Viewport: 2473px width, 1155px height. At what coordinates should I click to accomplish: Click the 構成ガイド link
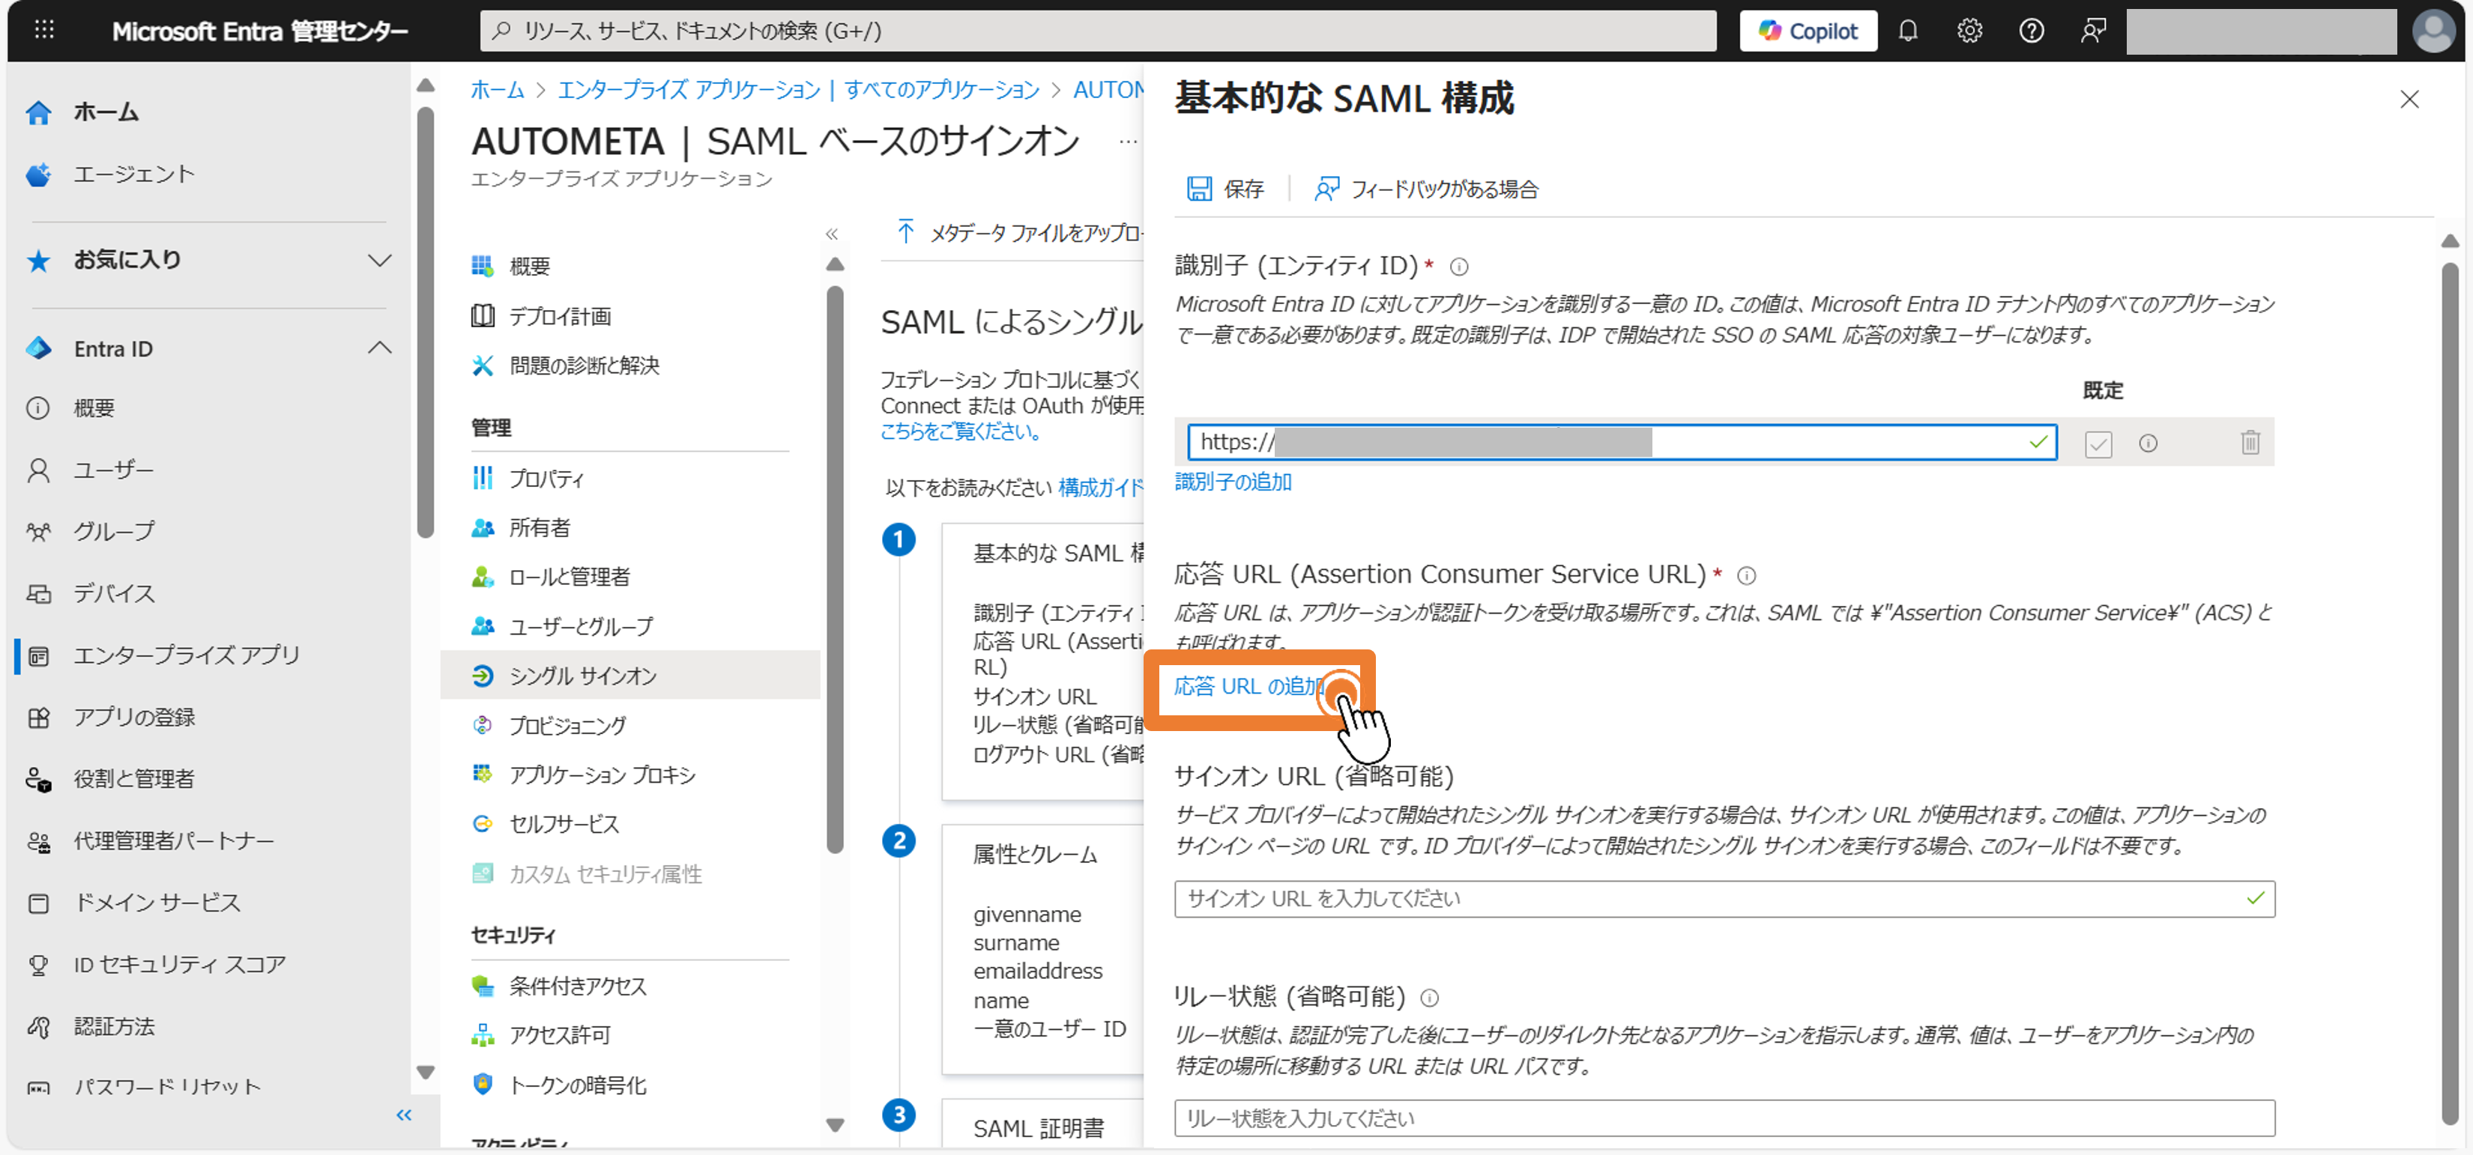[1100, 488]
